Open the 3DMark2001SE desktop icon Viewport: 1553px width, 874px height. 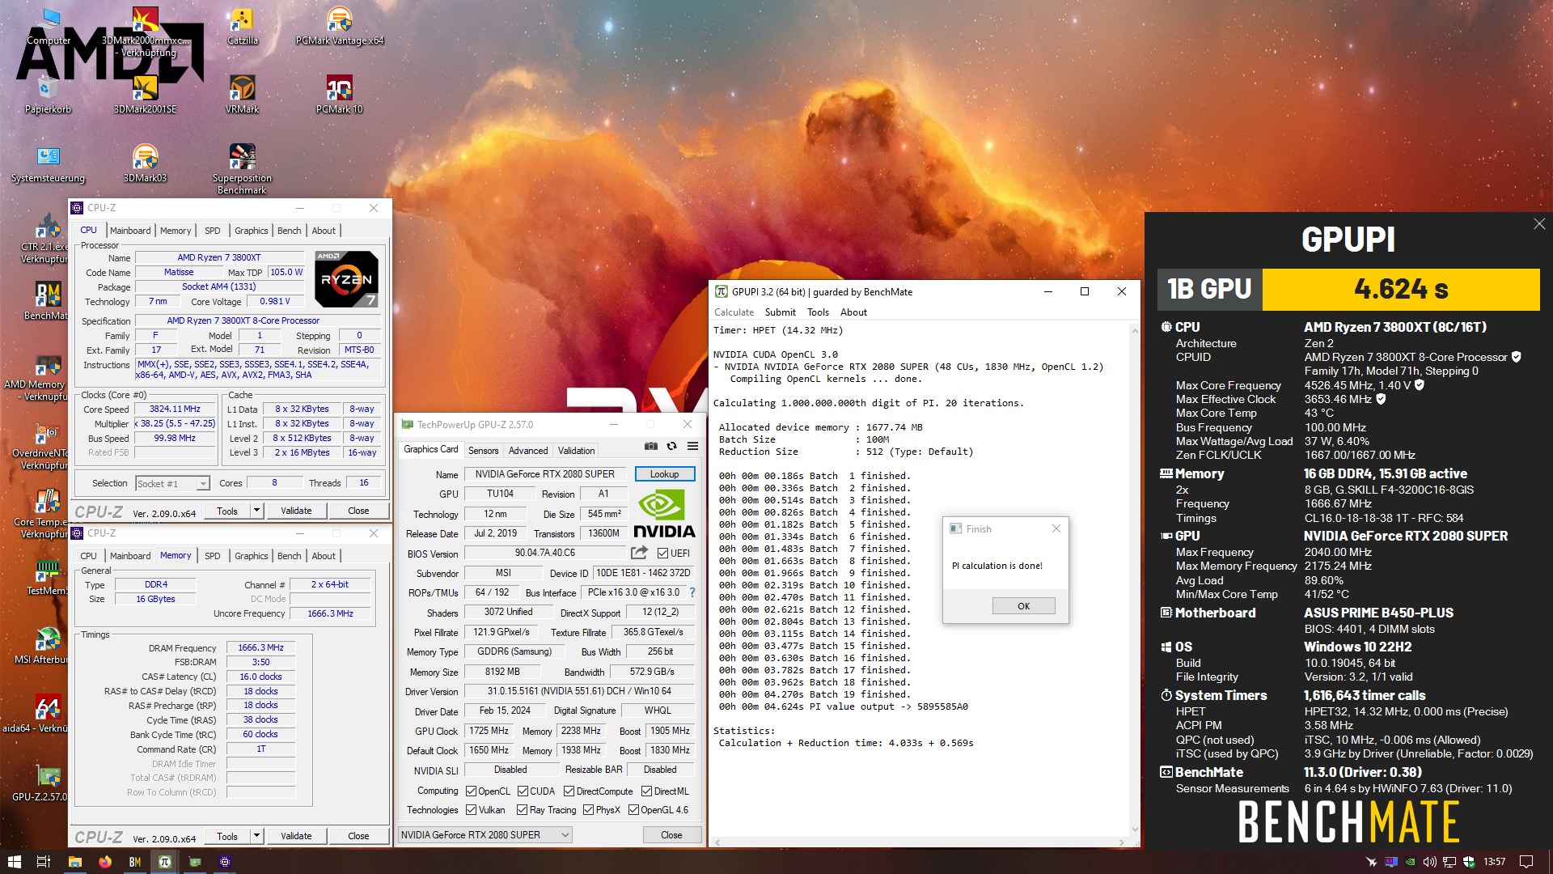coord(145,94)
